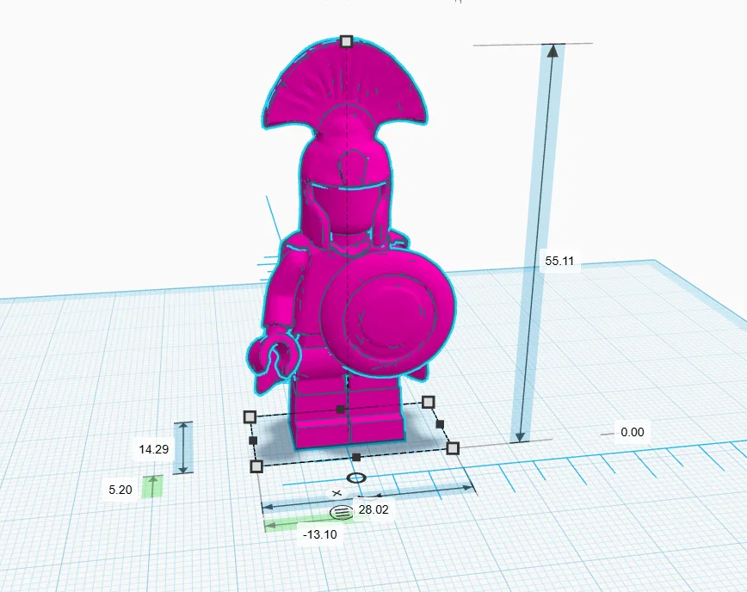The height and width of the screenshot is (592, 747).
Task: Dismiss the ruler with the x icon
Action: click(x=336, y=493)
